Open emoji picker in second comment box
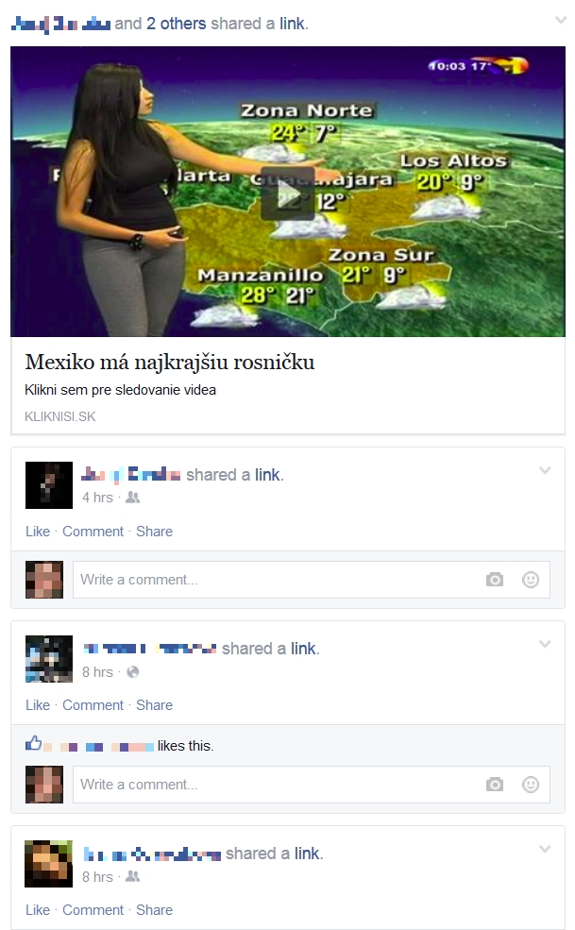575x930 pixels. 531,785
